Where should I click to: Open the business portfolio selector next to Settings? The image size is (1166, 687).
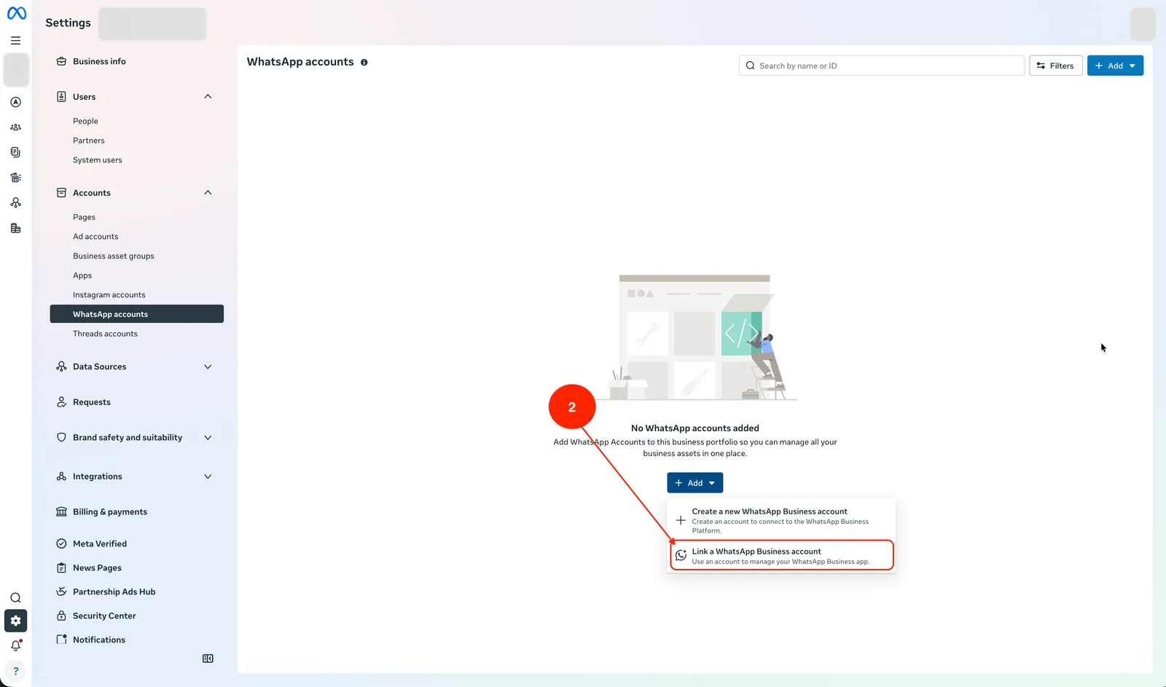152,23
